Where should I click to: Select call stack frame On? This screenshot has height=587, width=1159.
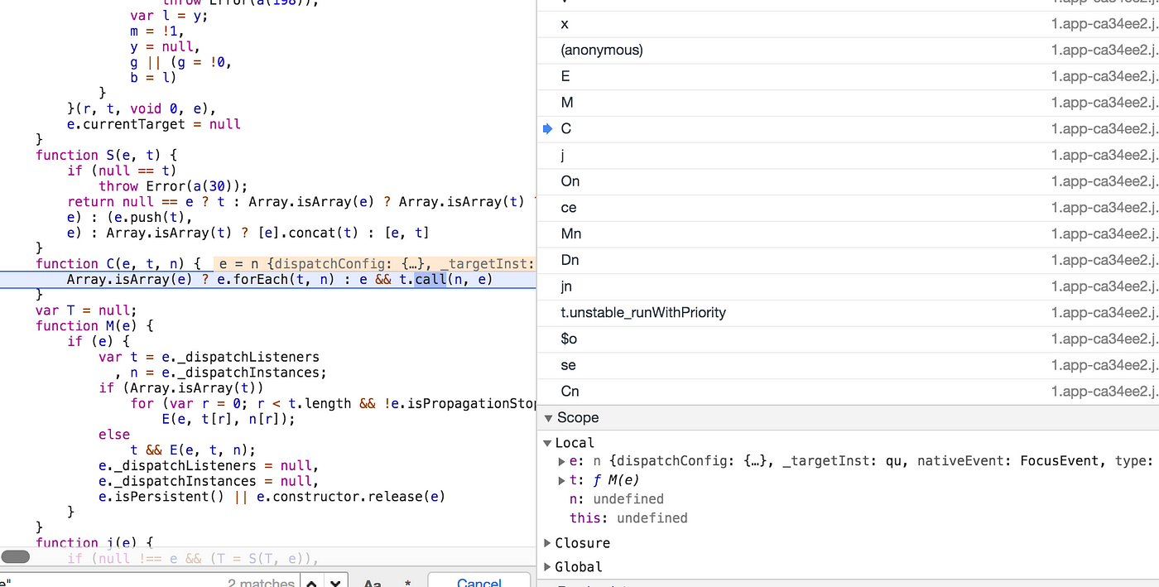(848, 181)
